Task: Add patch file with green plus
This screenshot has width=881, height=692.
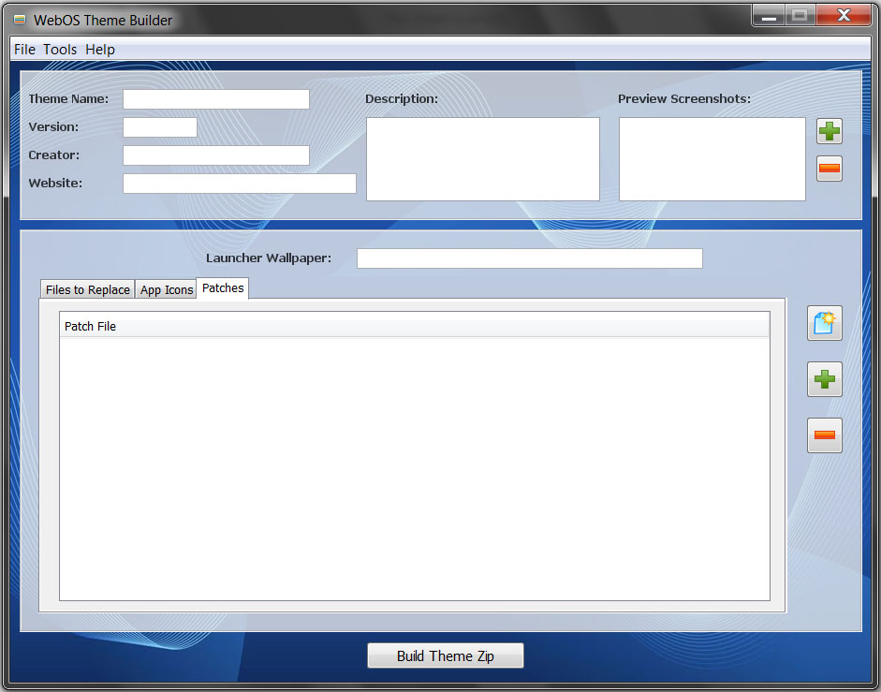Action: (x=824, y=379)
